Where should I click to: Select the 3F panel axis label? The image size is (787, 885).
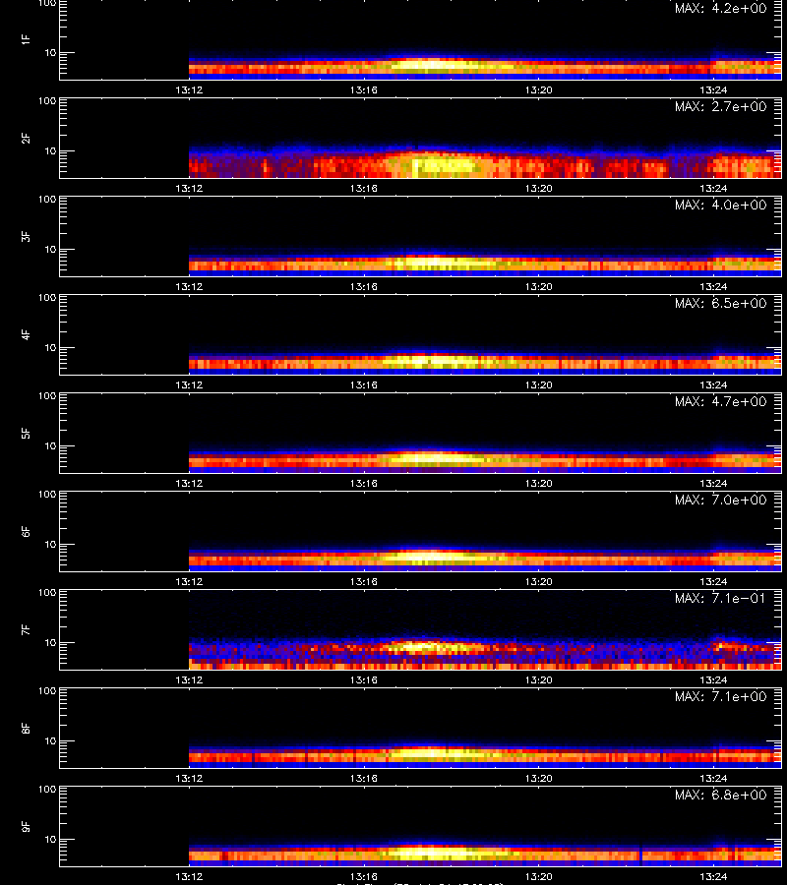26,236
